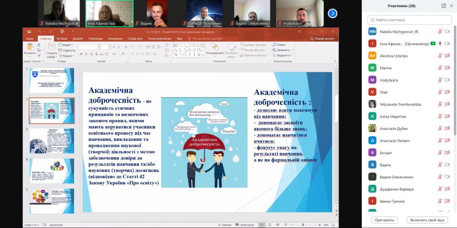Viewport: 457px width, 228px height.
Task: Toggle Inna Afanasieva's microphone icon
Action: point(440,44)
